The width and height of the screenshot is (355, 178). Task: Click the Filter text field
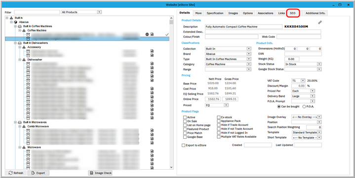(x=37, y=12)
